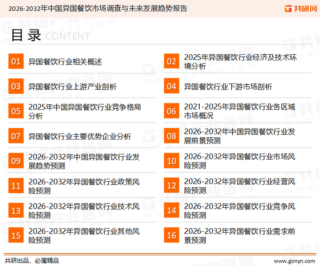The width and height of the screenshot is (320, 266).
Task: Select the orange 05 number badge
Action: (16, 111)
